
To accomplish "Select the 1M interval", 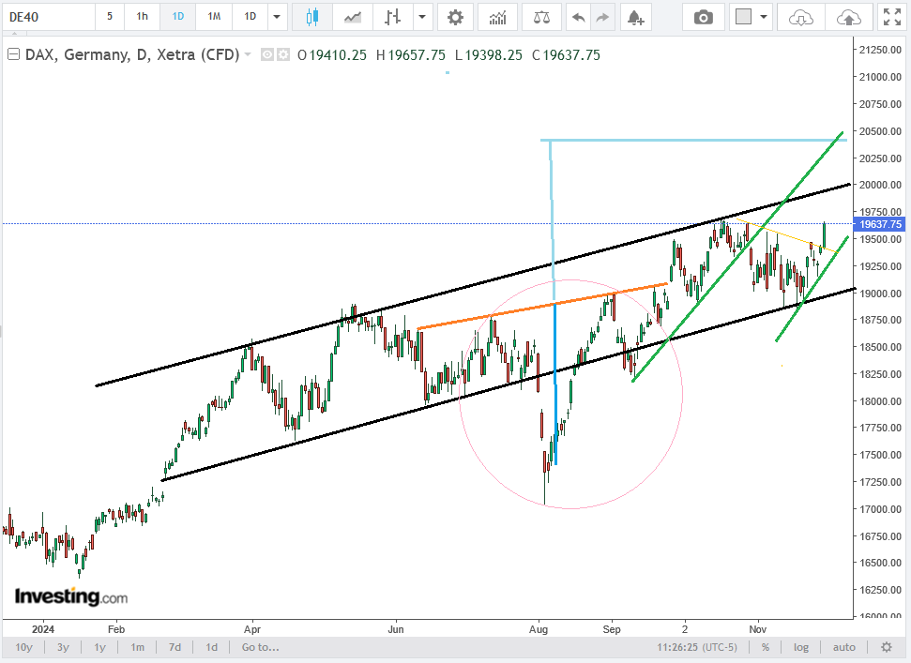I will point(214,17).
